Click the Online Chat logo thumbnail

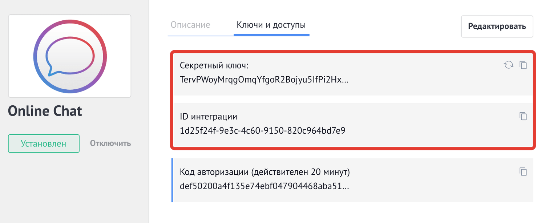[69, 56]
